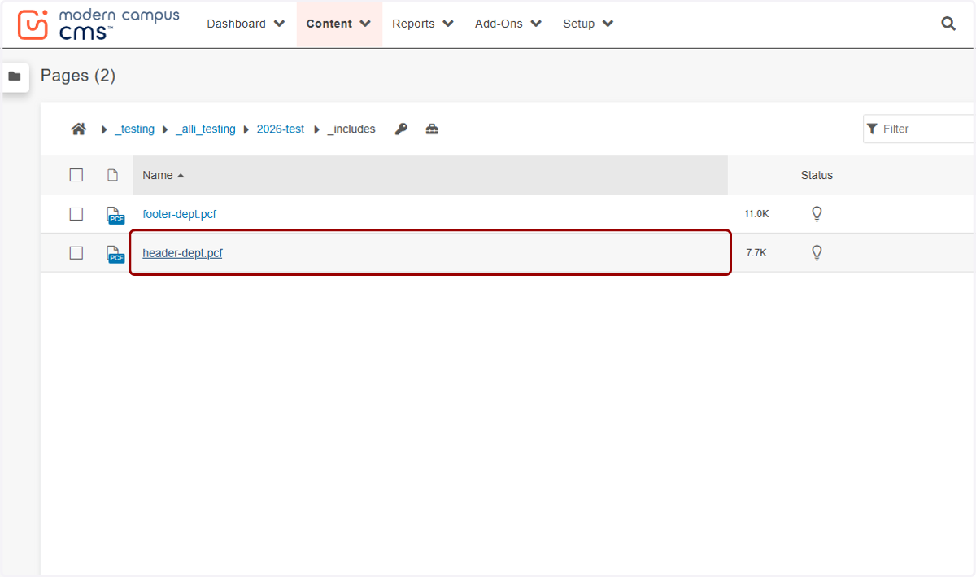Click the key access settings icon
976x577 pixels.
point(401,129)
